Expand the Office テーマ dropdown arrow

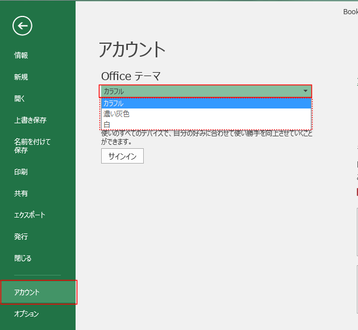click(x=305, y=91)
